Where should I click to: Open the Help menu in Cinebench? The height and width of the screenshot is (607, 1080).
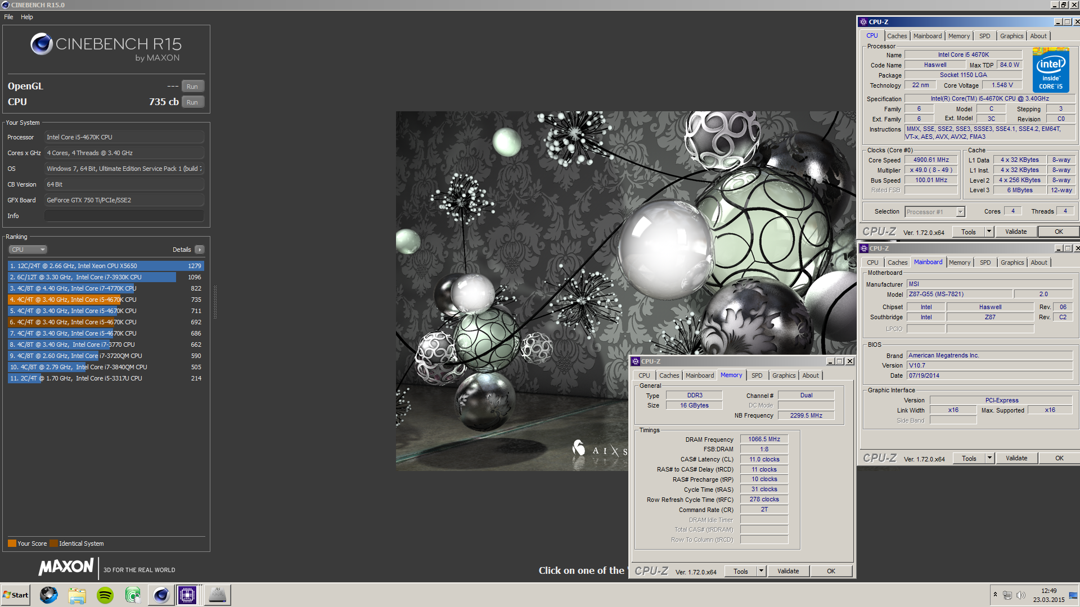point(27,17)
